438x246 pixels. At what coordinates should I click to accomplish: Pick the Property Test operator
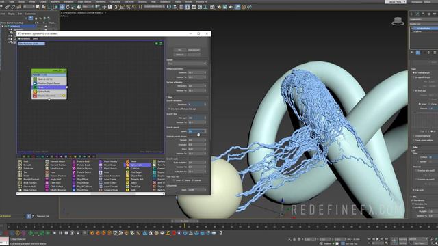137,179
